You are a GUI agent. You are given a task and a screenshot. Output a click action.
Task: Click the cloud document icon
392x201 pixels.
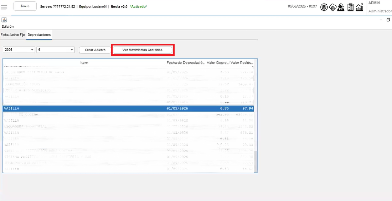[x=332, y=7]
